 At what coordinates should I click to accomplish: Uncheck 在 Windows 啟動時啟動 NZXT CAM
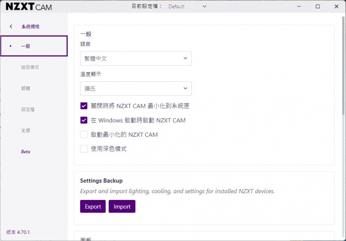tap(84, 120)
